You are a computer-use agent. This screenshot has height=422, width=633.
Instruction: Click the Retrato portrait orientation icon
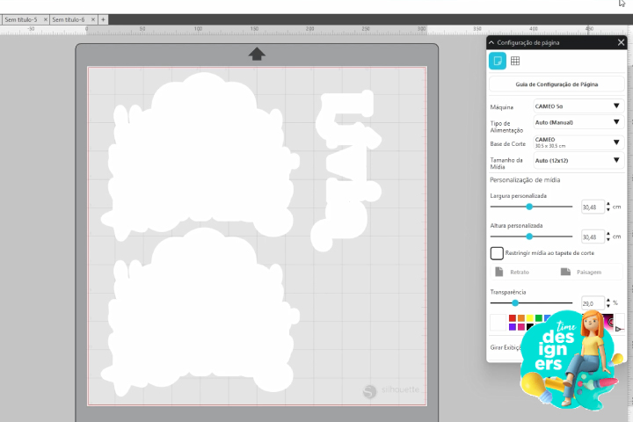coord(499,273)
